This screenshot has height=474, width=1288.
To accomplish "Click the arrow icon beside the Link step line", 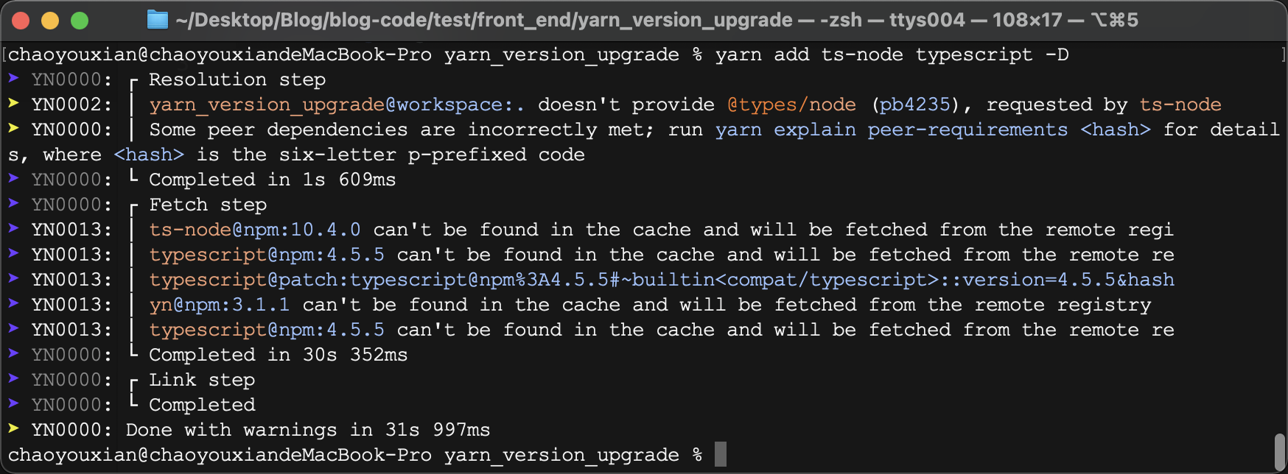I will click(13, 379).
